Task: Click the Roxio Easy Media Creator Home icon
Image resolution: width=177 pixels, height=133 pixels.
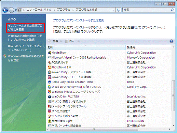Action: (49, 82)
